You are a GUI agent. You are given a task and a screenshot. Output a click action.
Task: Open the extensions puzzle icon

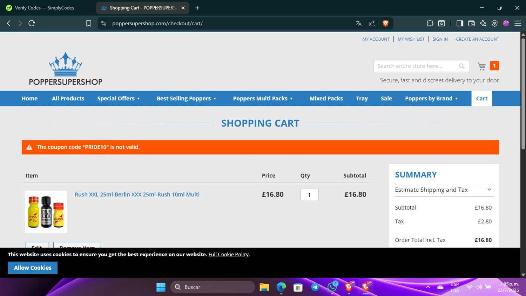(430, 23)
